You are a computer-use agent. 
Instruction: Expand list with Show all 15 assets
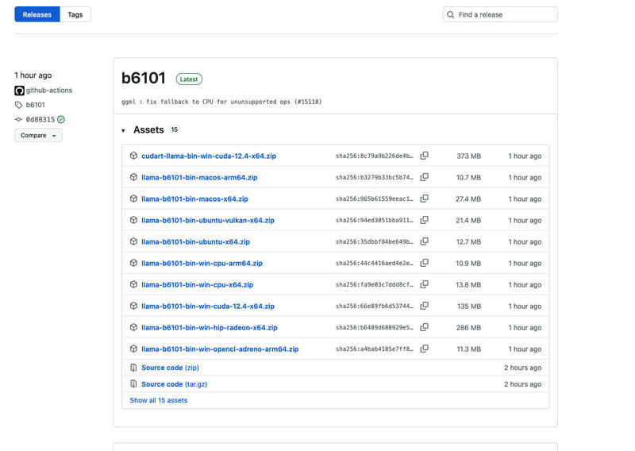(x=159, y=401)
